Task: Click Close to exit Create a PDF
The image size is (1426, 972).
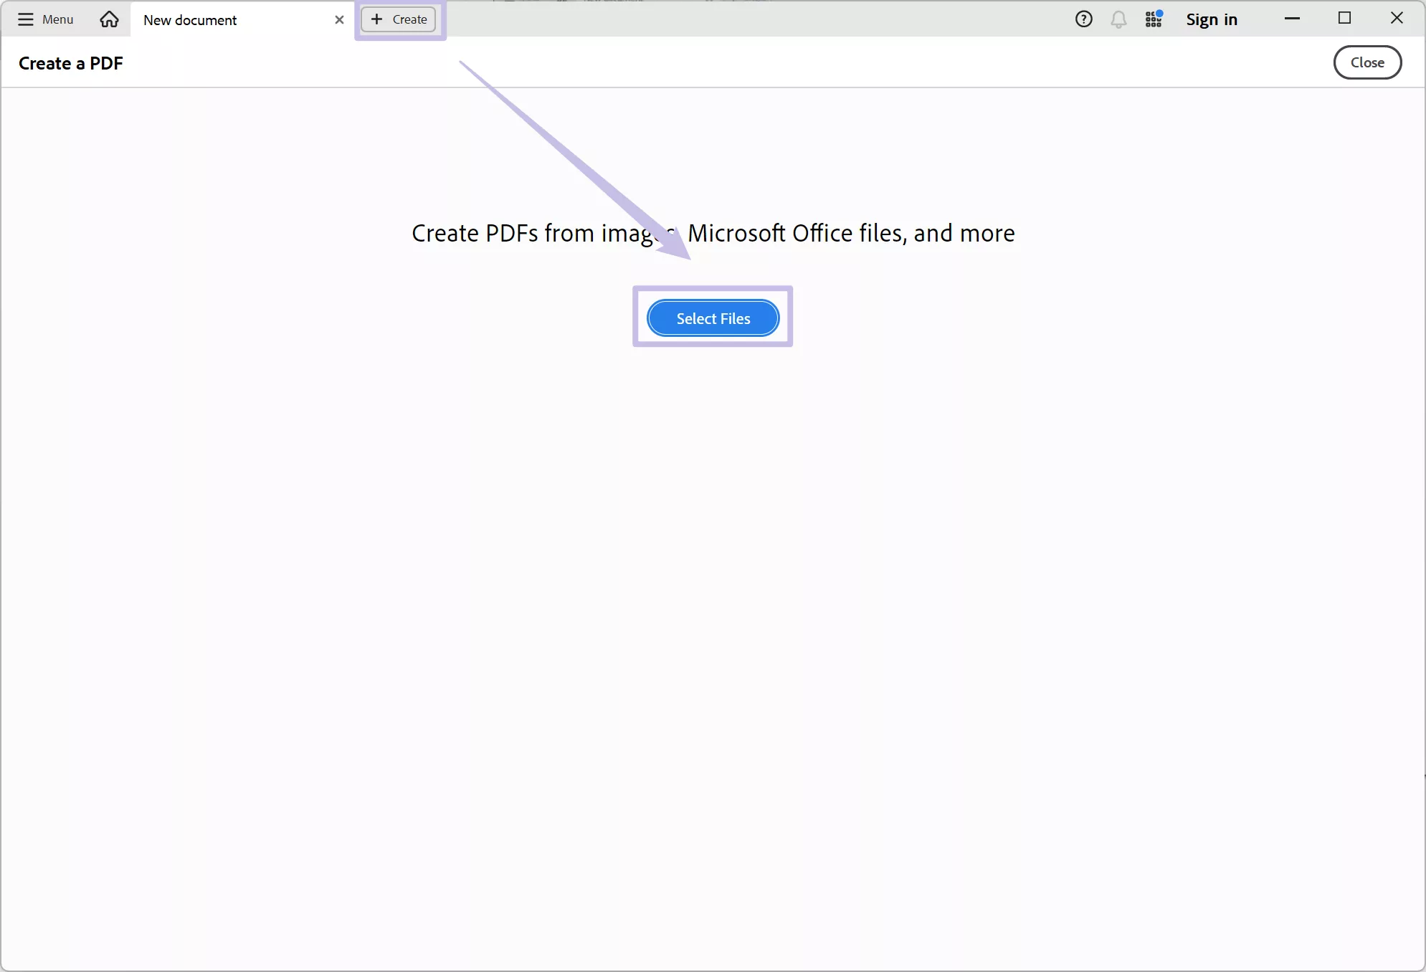Action: 1366,62
